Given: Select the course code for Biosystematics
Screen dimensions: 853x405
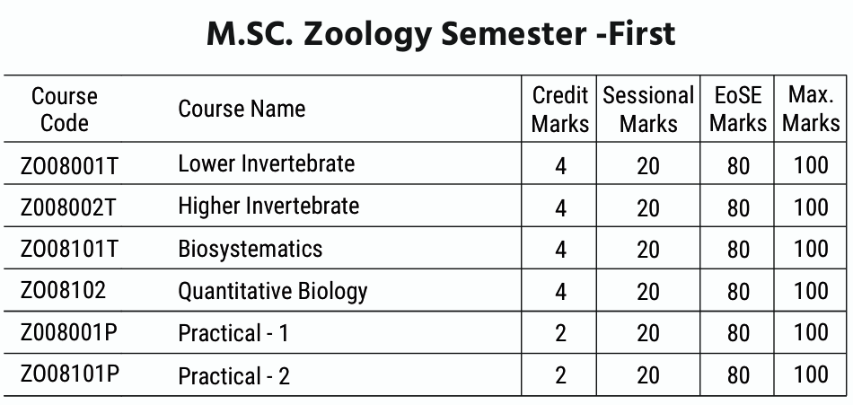Looking at the screenshot, I should 69,249.
